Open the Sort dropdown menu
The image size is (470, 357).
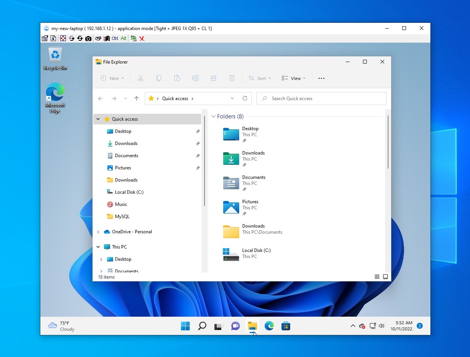click(x=259, y=78)
